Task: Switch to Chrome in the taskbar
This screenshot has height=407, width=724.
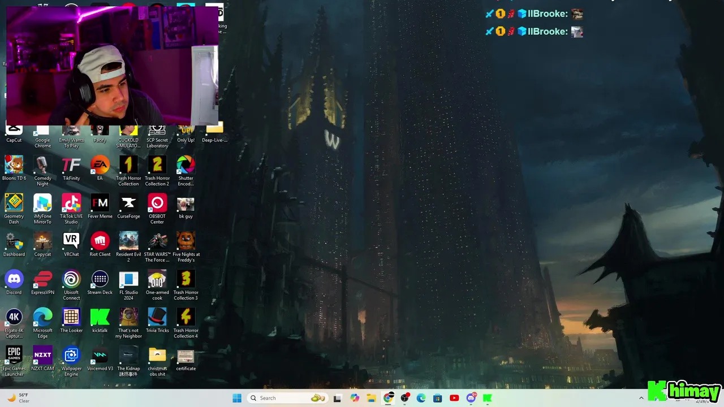Action: (388, 398)
